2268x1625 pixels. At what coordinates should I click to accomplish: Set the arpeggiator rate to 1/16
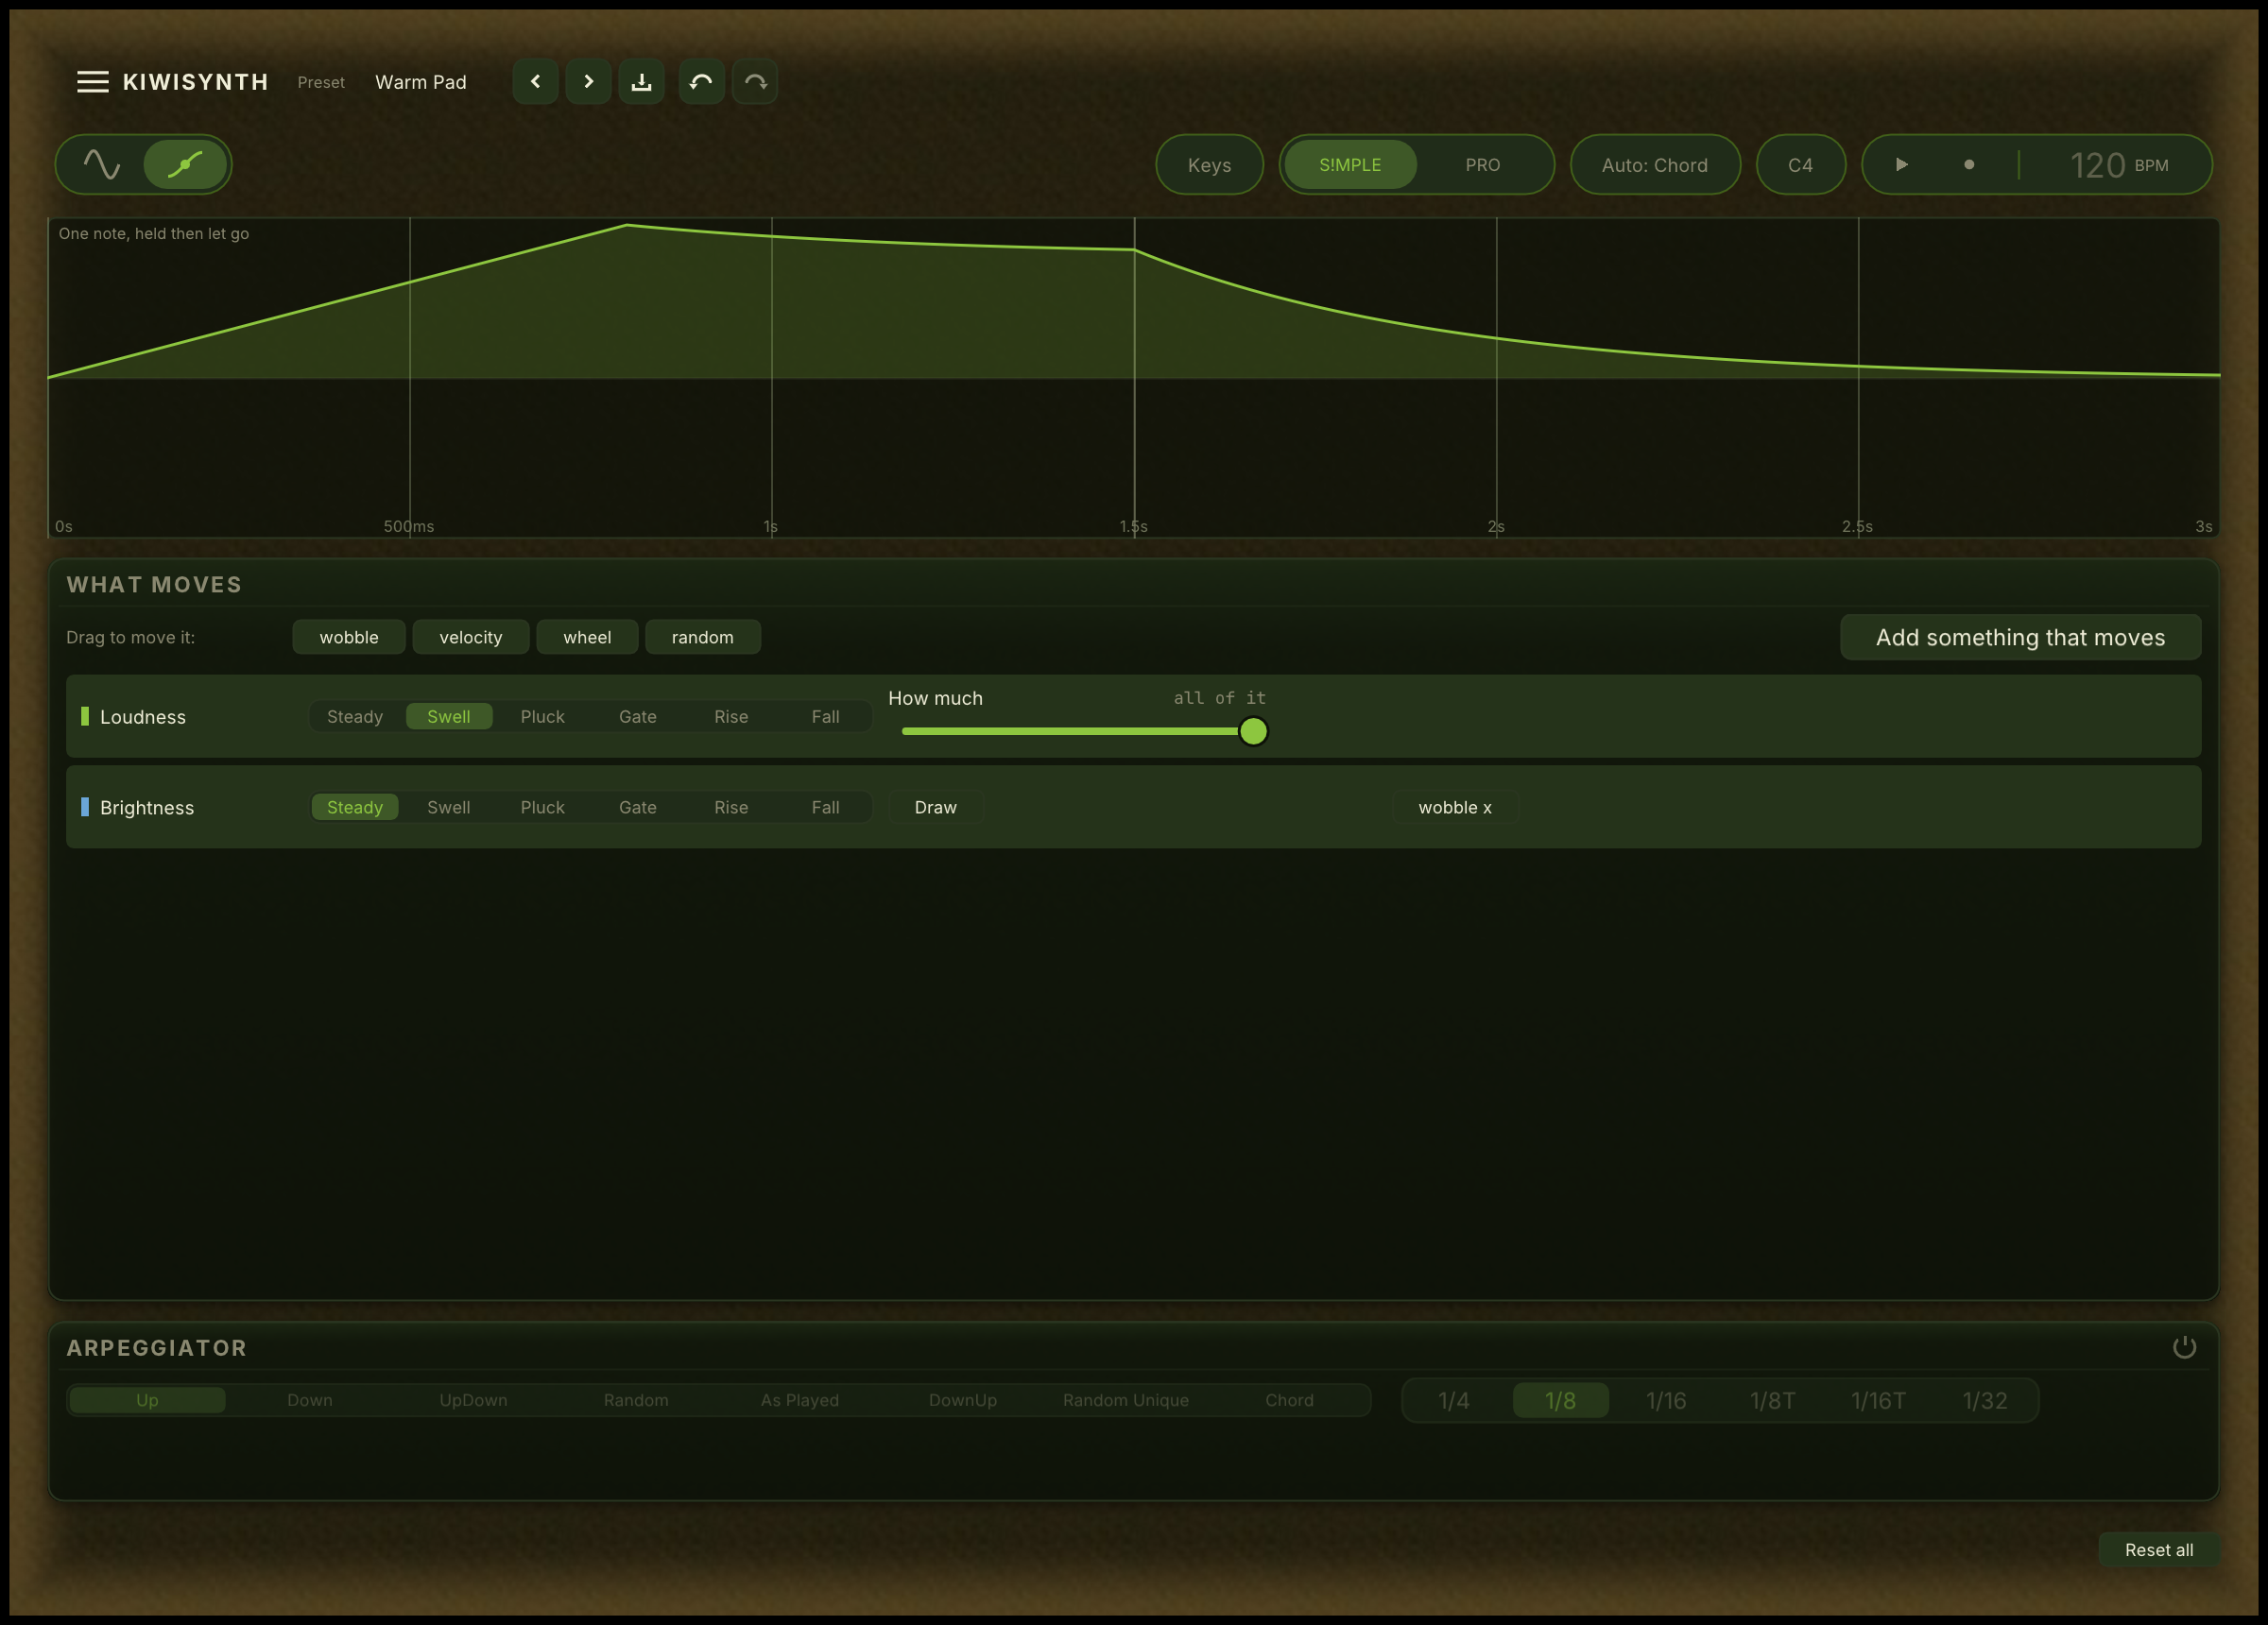tap(1666, 1400)
